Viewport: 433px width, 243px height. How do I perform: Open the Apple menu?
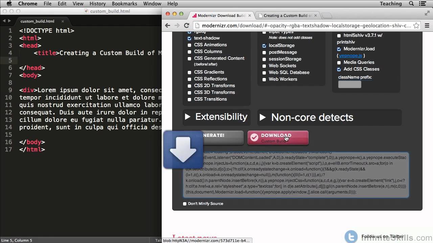[x=9, y=4]
